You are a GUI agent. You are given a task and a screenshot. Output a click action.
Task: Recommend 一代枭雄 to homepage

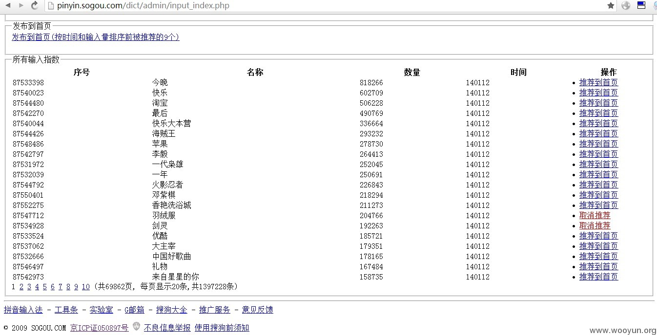[598, 164]
